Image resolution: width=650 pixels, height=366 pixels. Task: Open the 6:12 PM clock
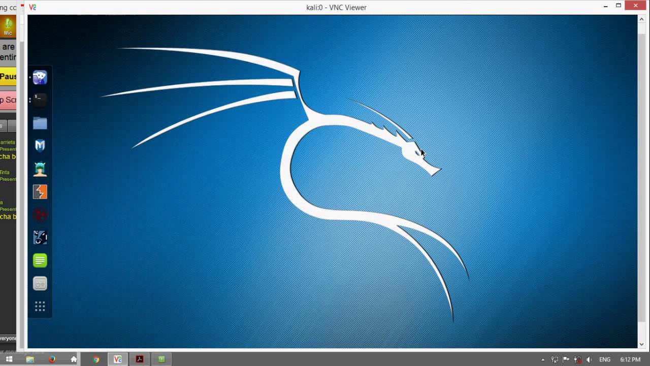tap(630, 360)
